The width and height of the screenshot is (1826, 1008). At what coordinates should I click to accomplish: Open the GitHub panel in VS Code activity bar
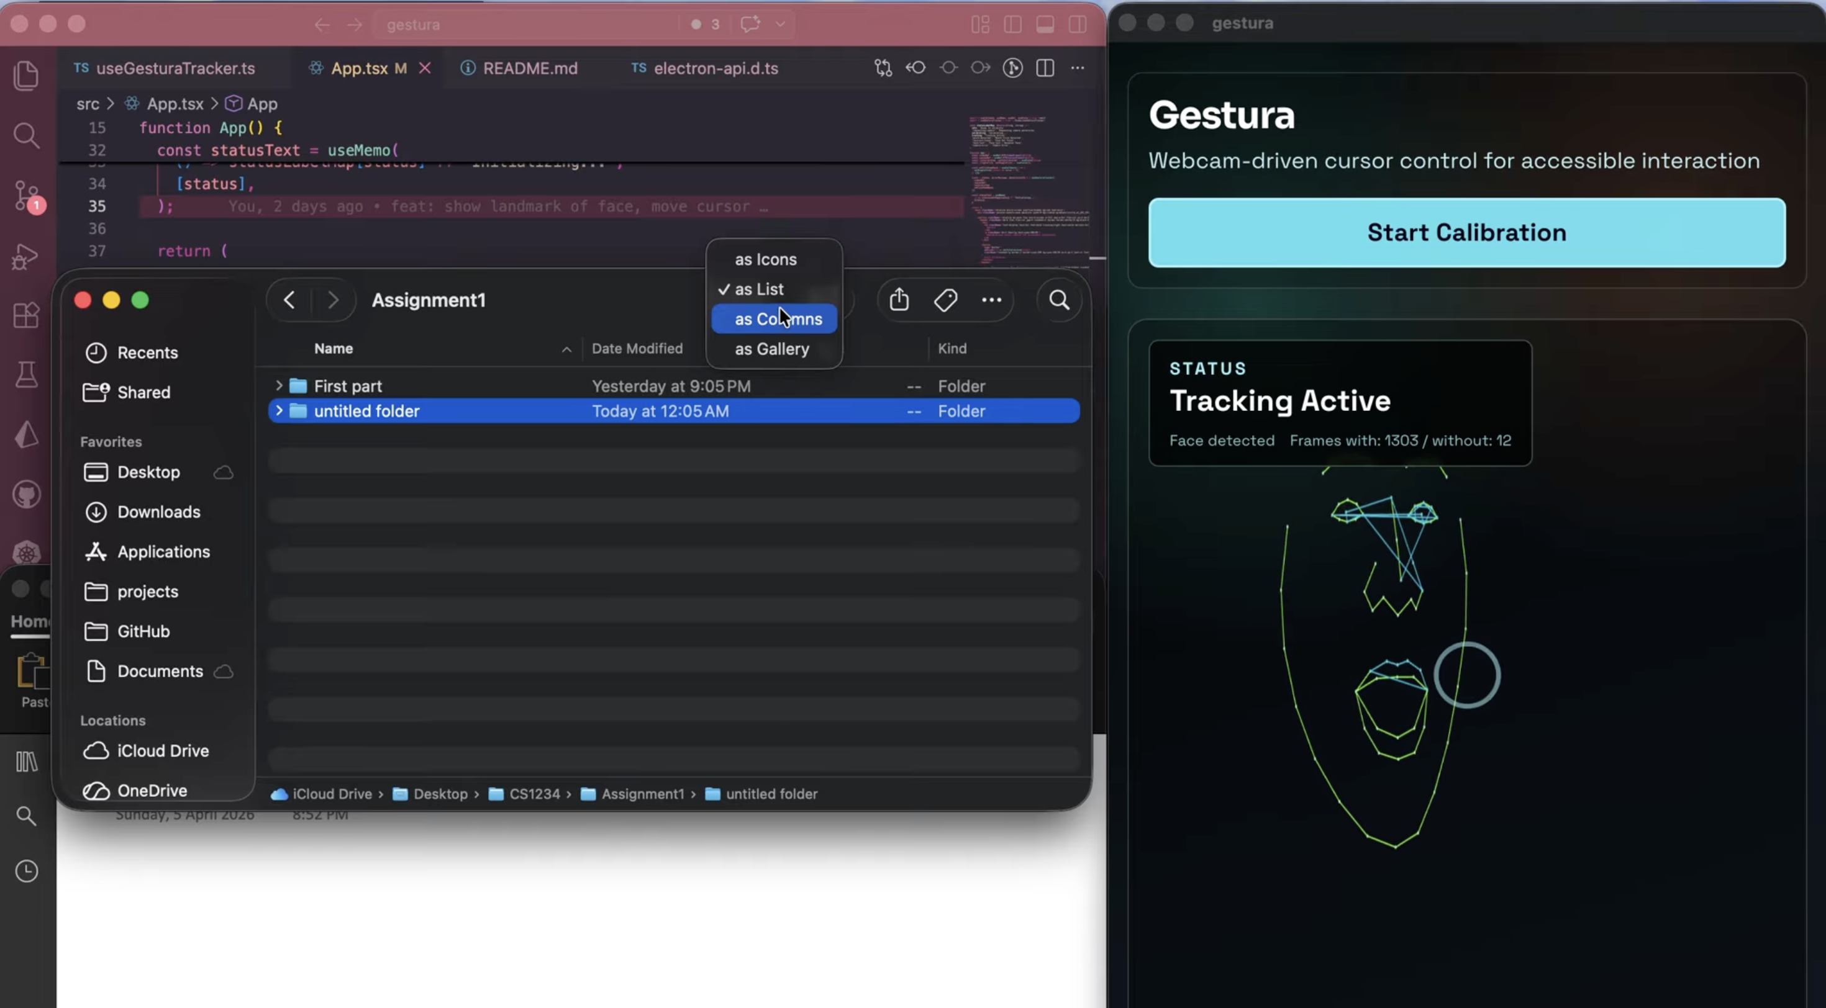pyautogui.click(x=26, y=495)
